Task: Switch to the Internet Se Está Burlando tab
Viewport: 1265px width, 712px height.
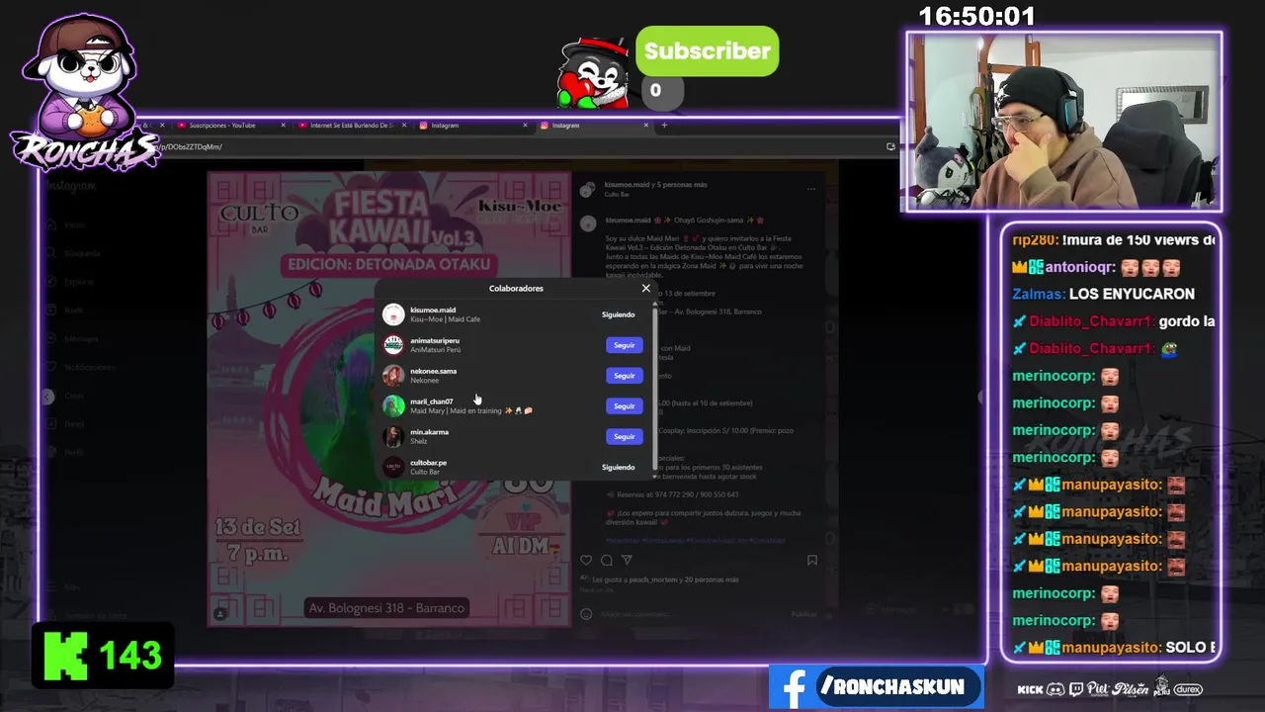Action: pyautogui.click(x=352, y=126)
